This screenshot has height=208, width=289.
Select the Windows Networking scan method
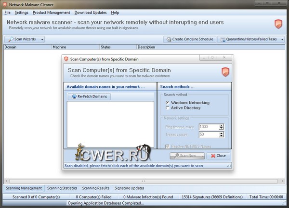(167, 103)
